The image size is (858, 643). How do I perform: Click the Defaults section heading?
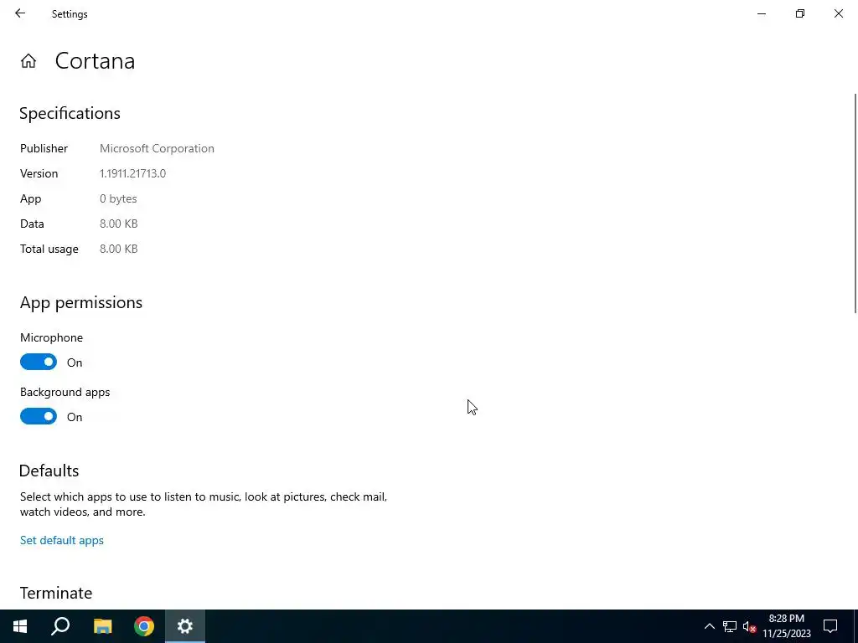pos(49,471)
